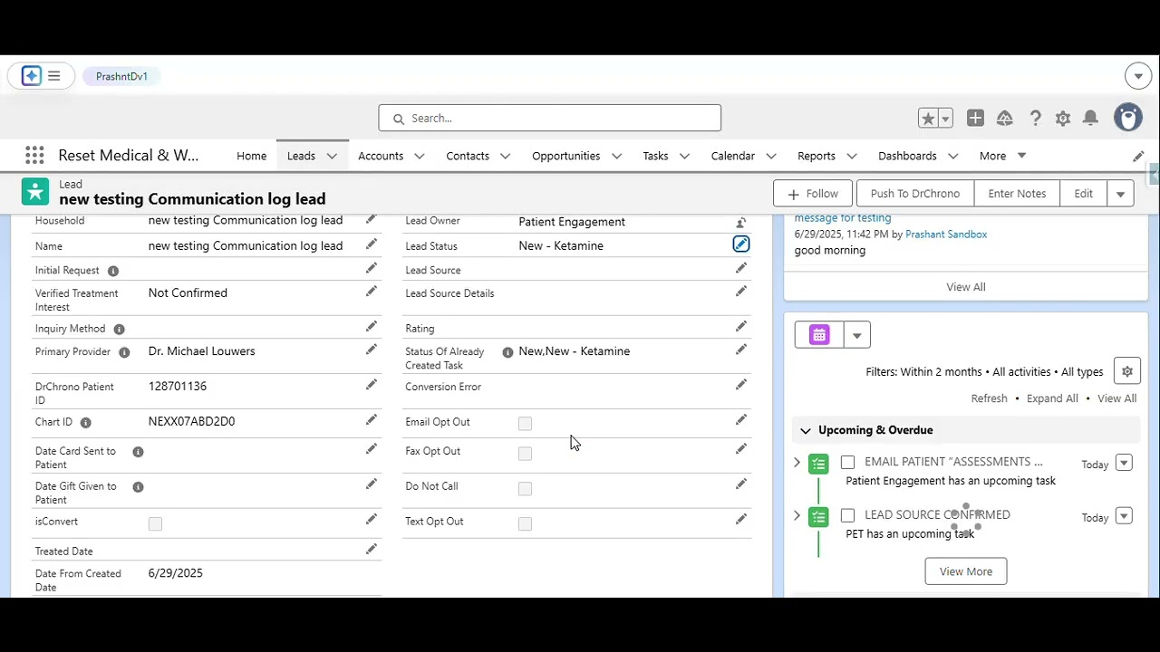Click Expand All in the timeline

click(1052, 398)
